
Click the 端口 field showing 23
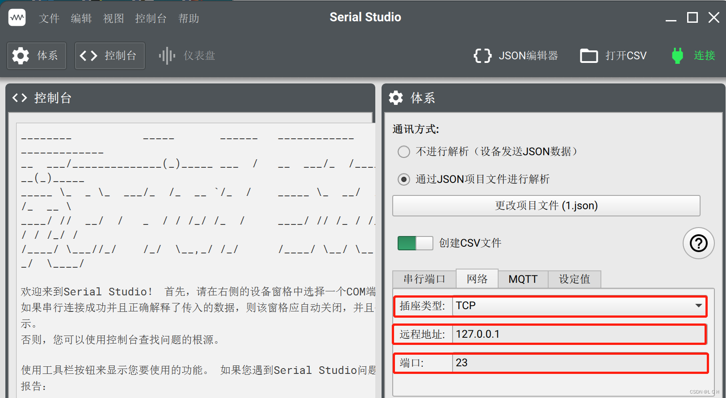click(580, 363)
